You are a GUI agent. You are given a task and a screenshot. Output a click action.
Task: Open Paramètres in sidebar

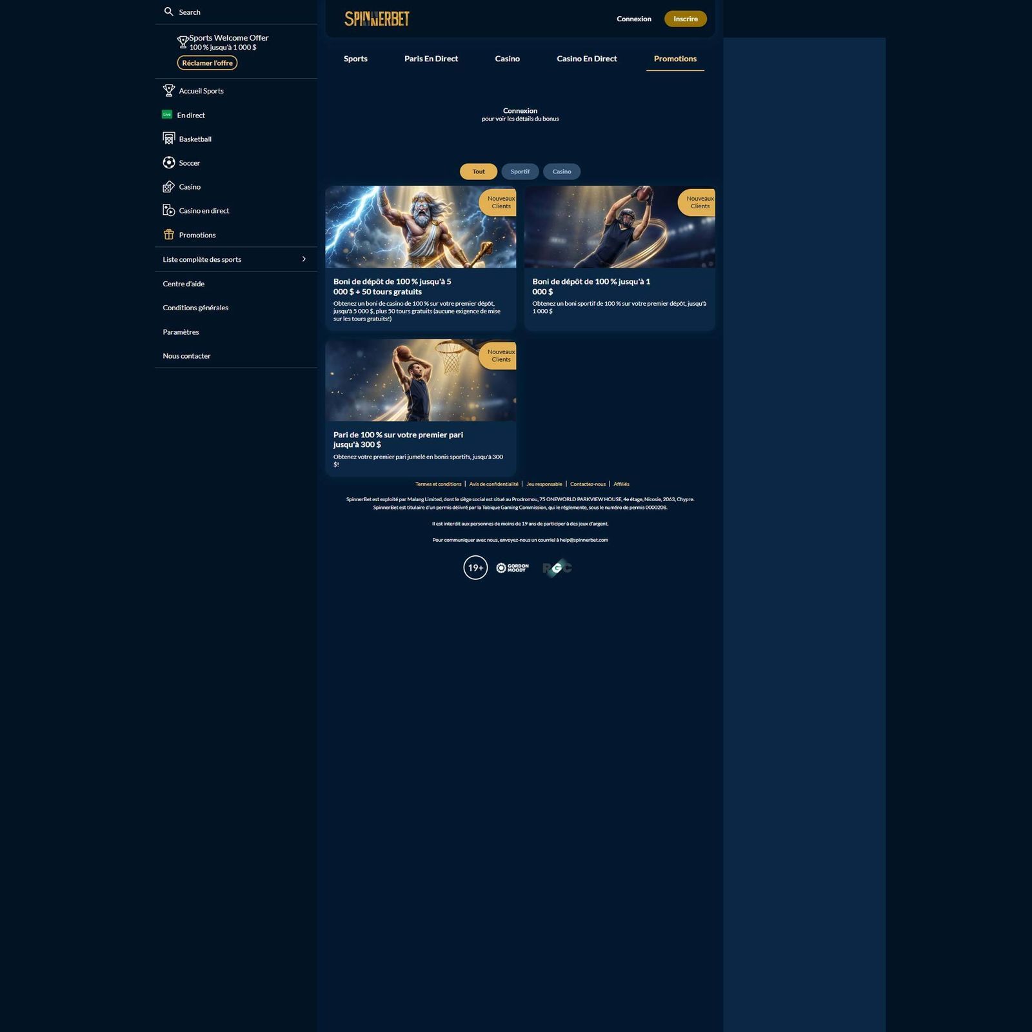tap(181, 332)
